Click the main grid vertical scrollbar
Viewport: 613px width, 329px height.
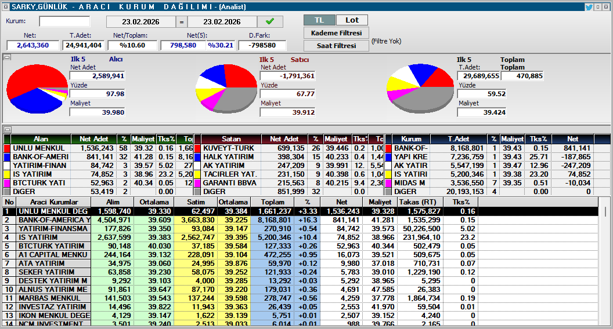point(605,261)
